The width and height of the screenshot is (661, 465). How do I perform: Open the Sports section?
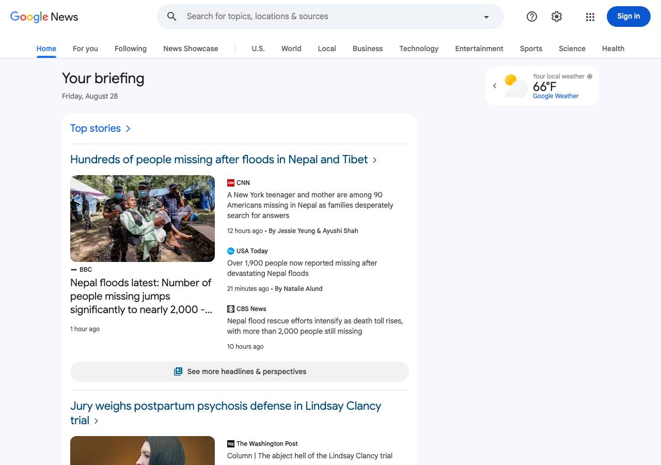tap(531, 49)
